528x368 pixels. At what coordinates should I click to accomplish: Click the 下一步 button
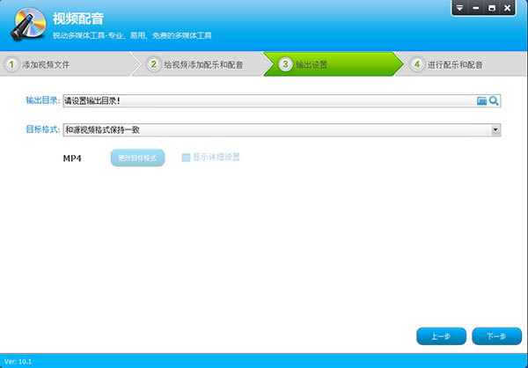[x=496, y=336]
